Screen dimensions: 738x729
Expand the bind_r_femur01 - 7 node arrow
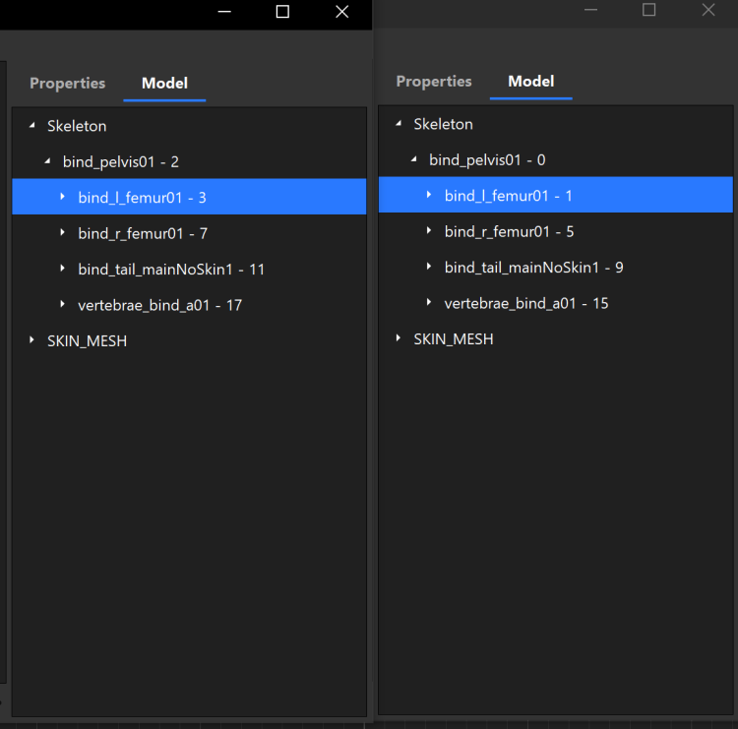pos(63,233)
